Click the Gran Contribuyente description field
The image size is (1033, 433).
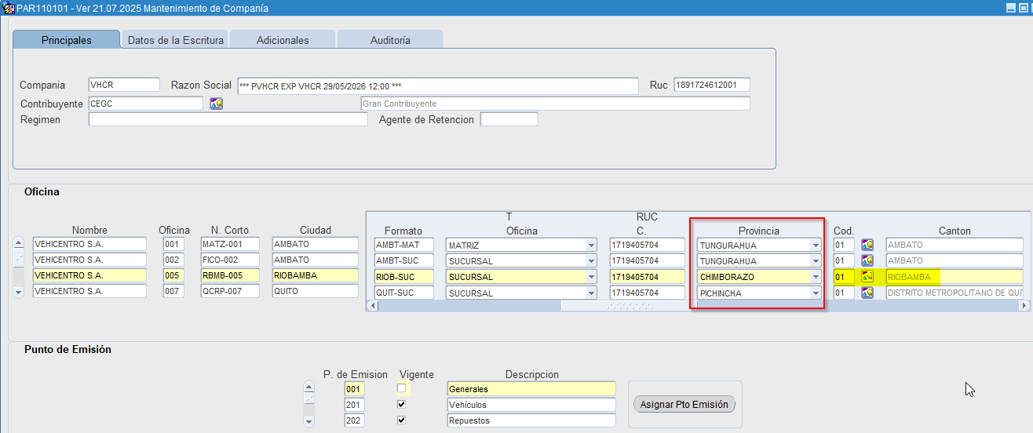tap(555, 104)
